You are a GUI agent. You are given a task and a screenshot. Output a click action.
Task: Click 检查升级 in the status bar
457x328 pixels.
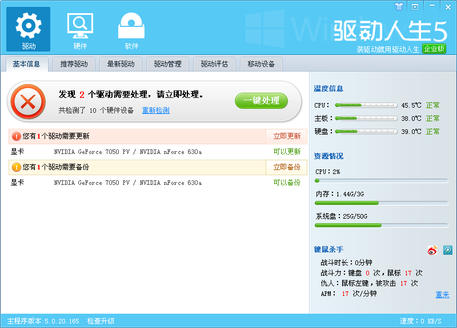click(101, 321)
